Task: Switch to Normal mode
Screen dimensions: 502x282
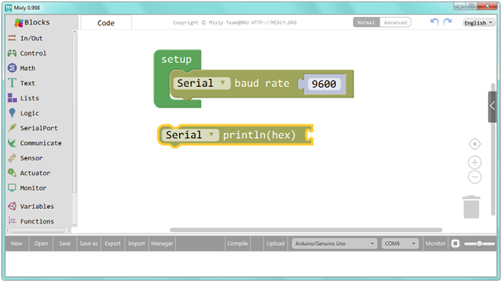Action: click(x=366, y=22)
